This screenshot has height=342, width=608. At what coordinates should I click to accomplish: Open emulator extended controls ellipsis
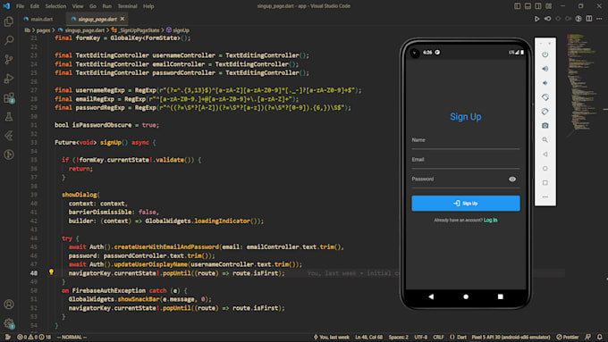[545, 196]
